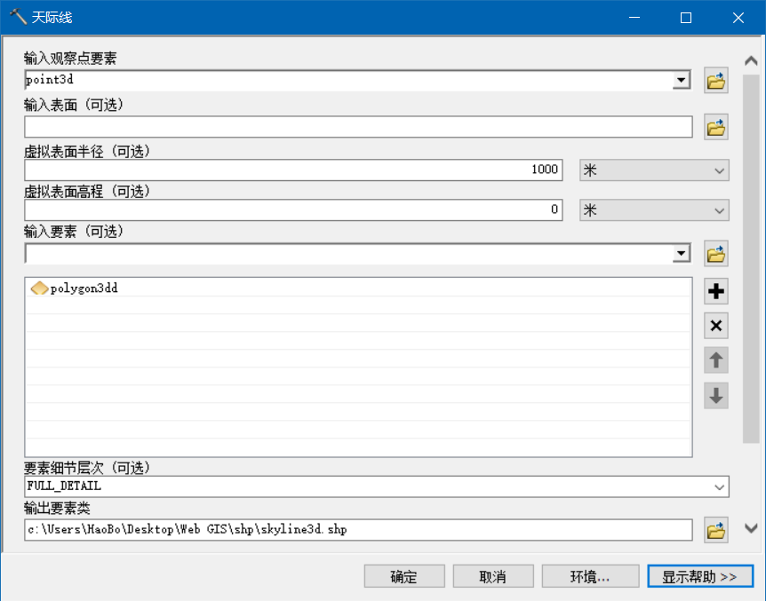Click the hammer tool icon in title bar
The image size is (766, 601).
(x=18, y=17)
